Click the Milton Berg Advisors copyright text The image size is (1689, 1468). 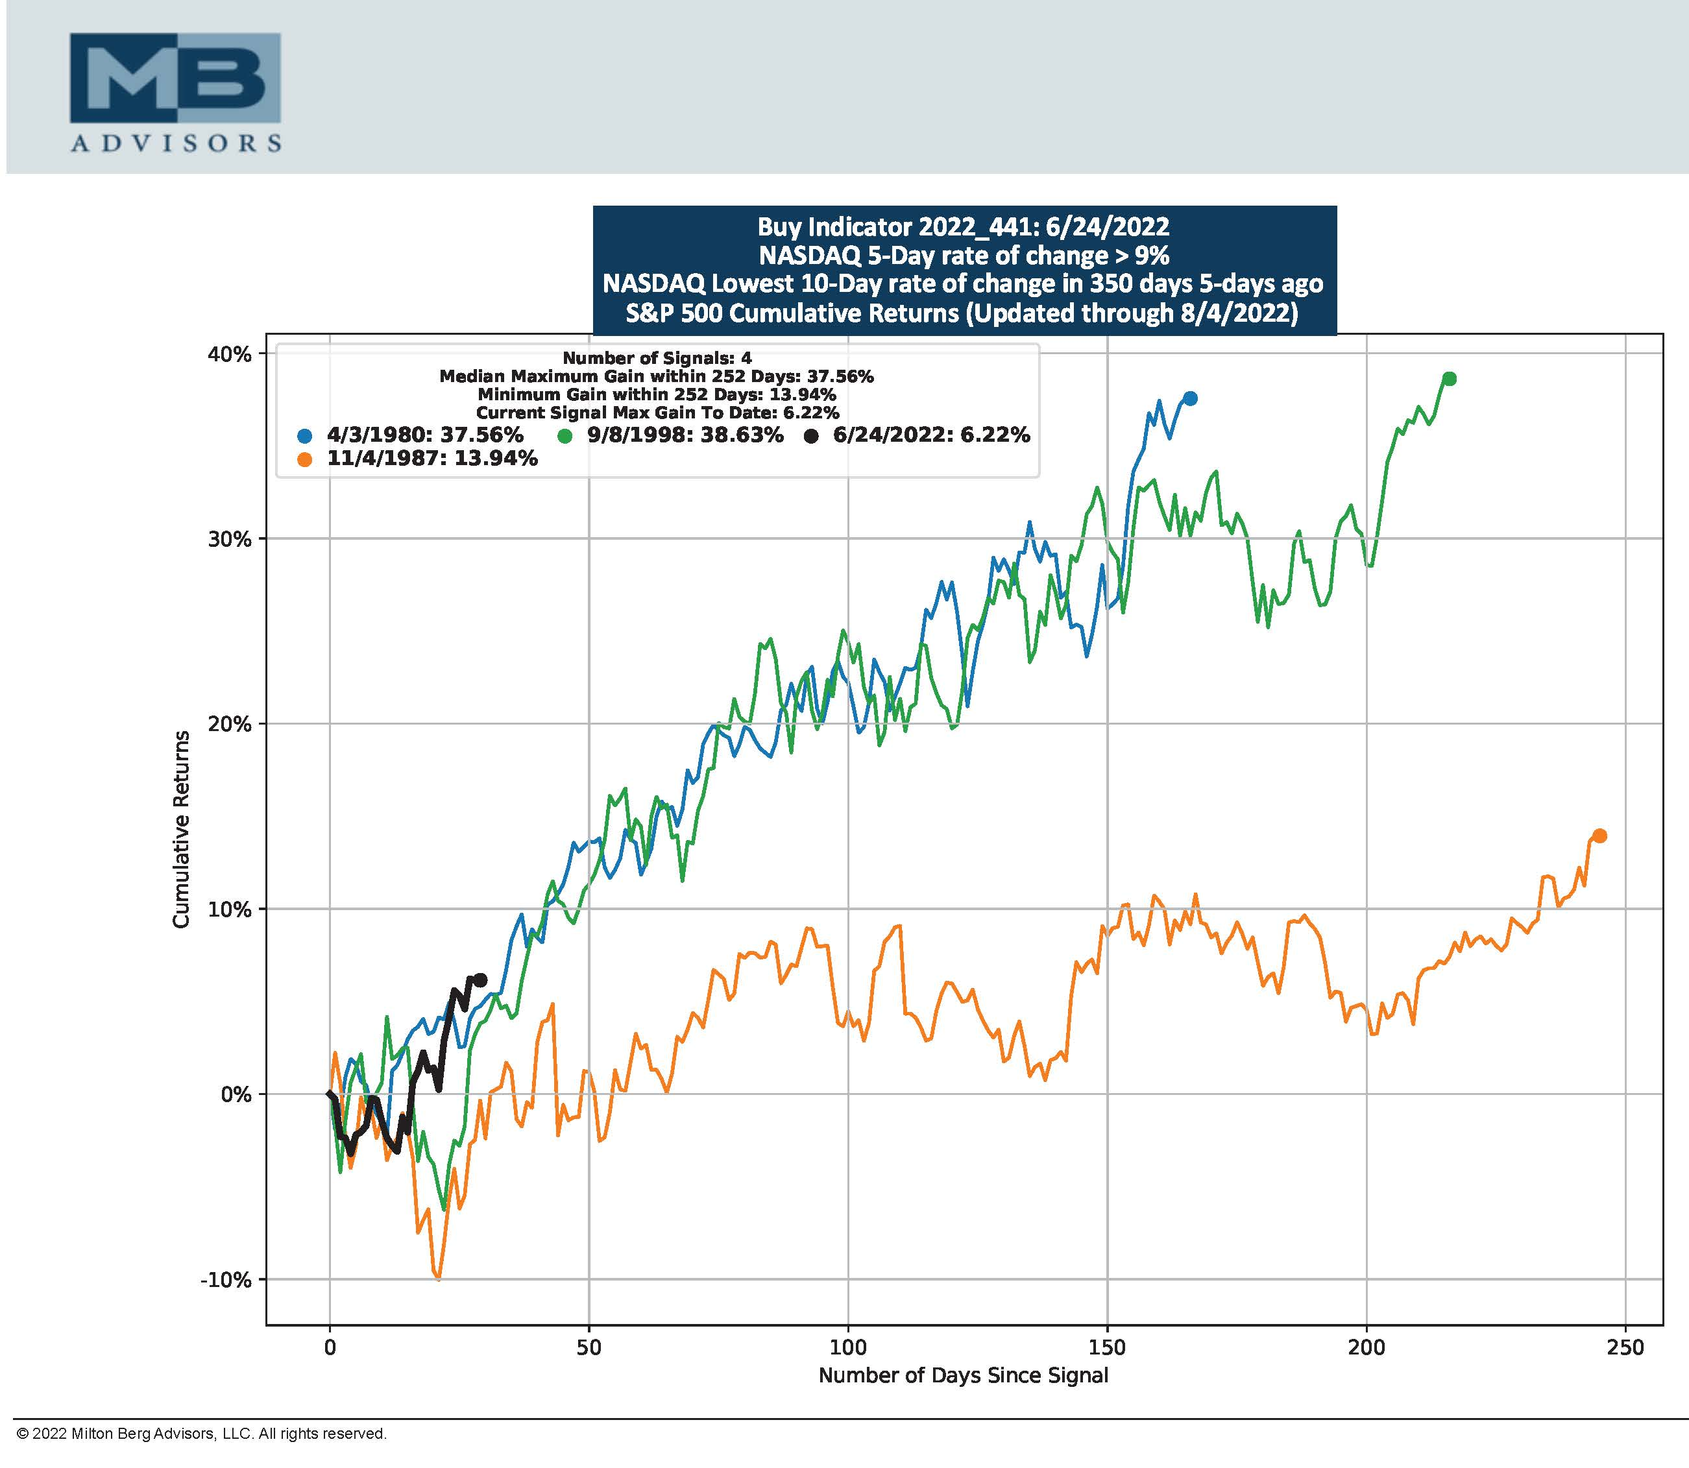tap(202, 1434)
